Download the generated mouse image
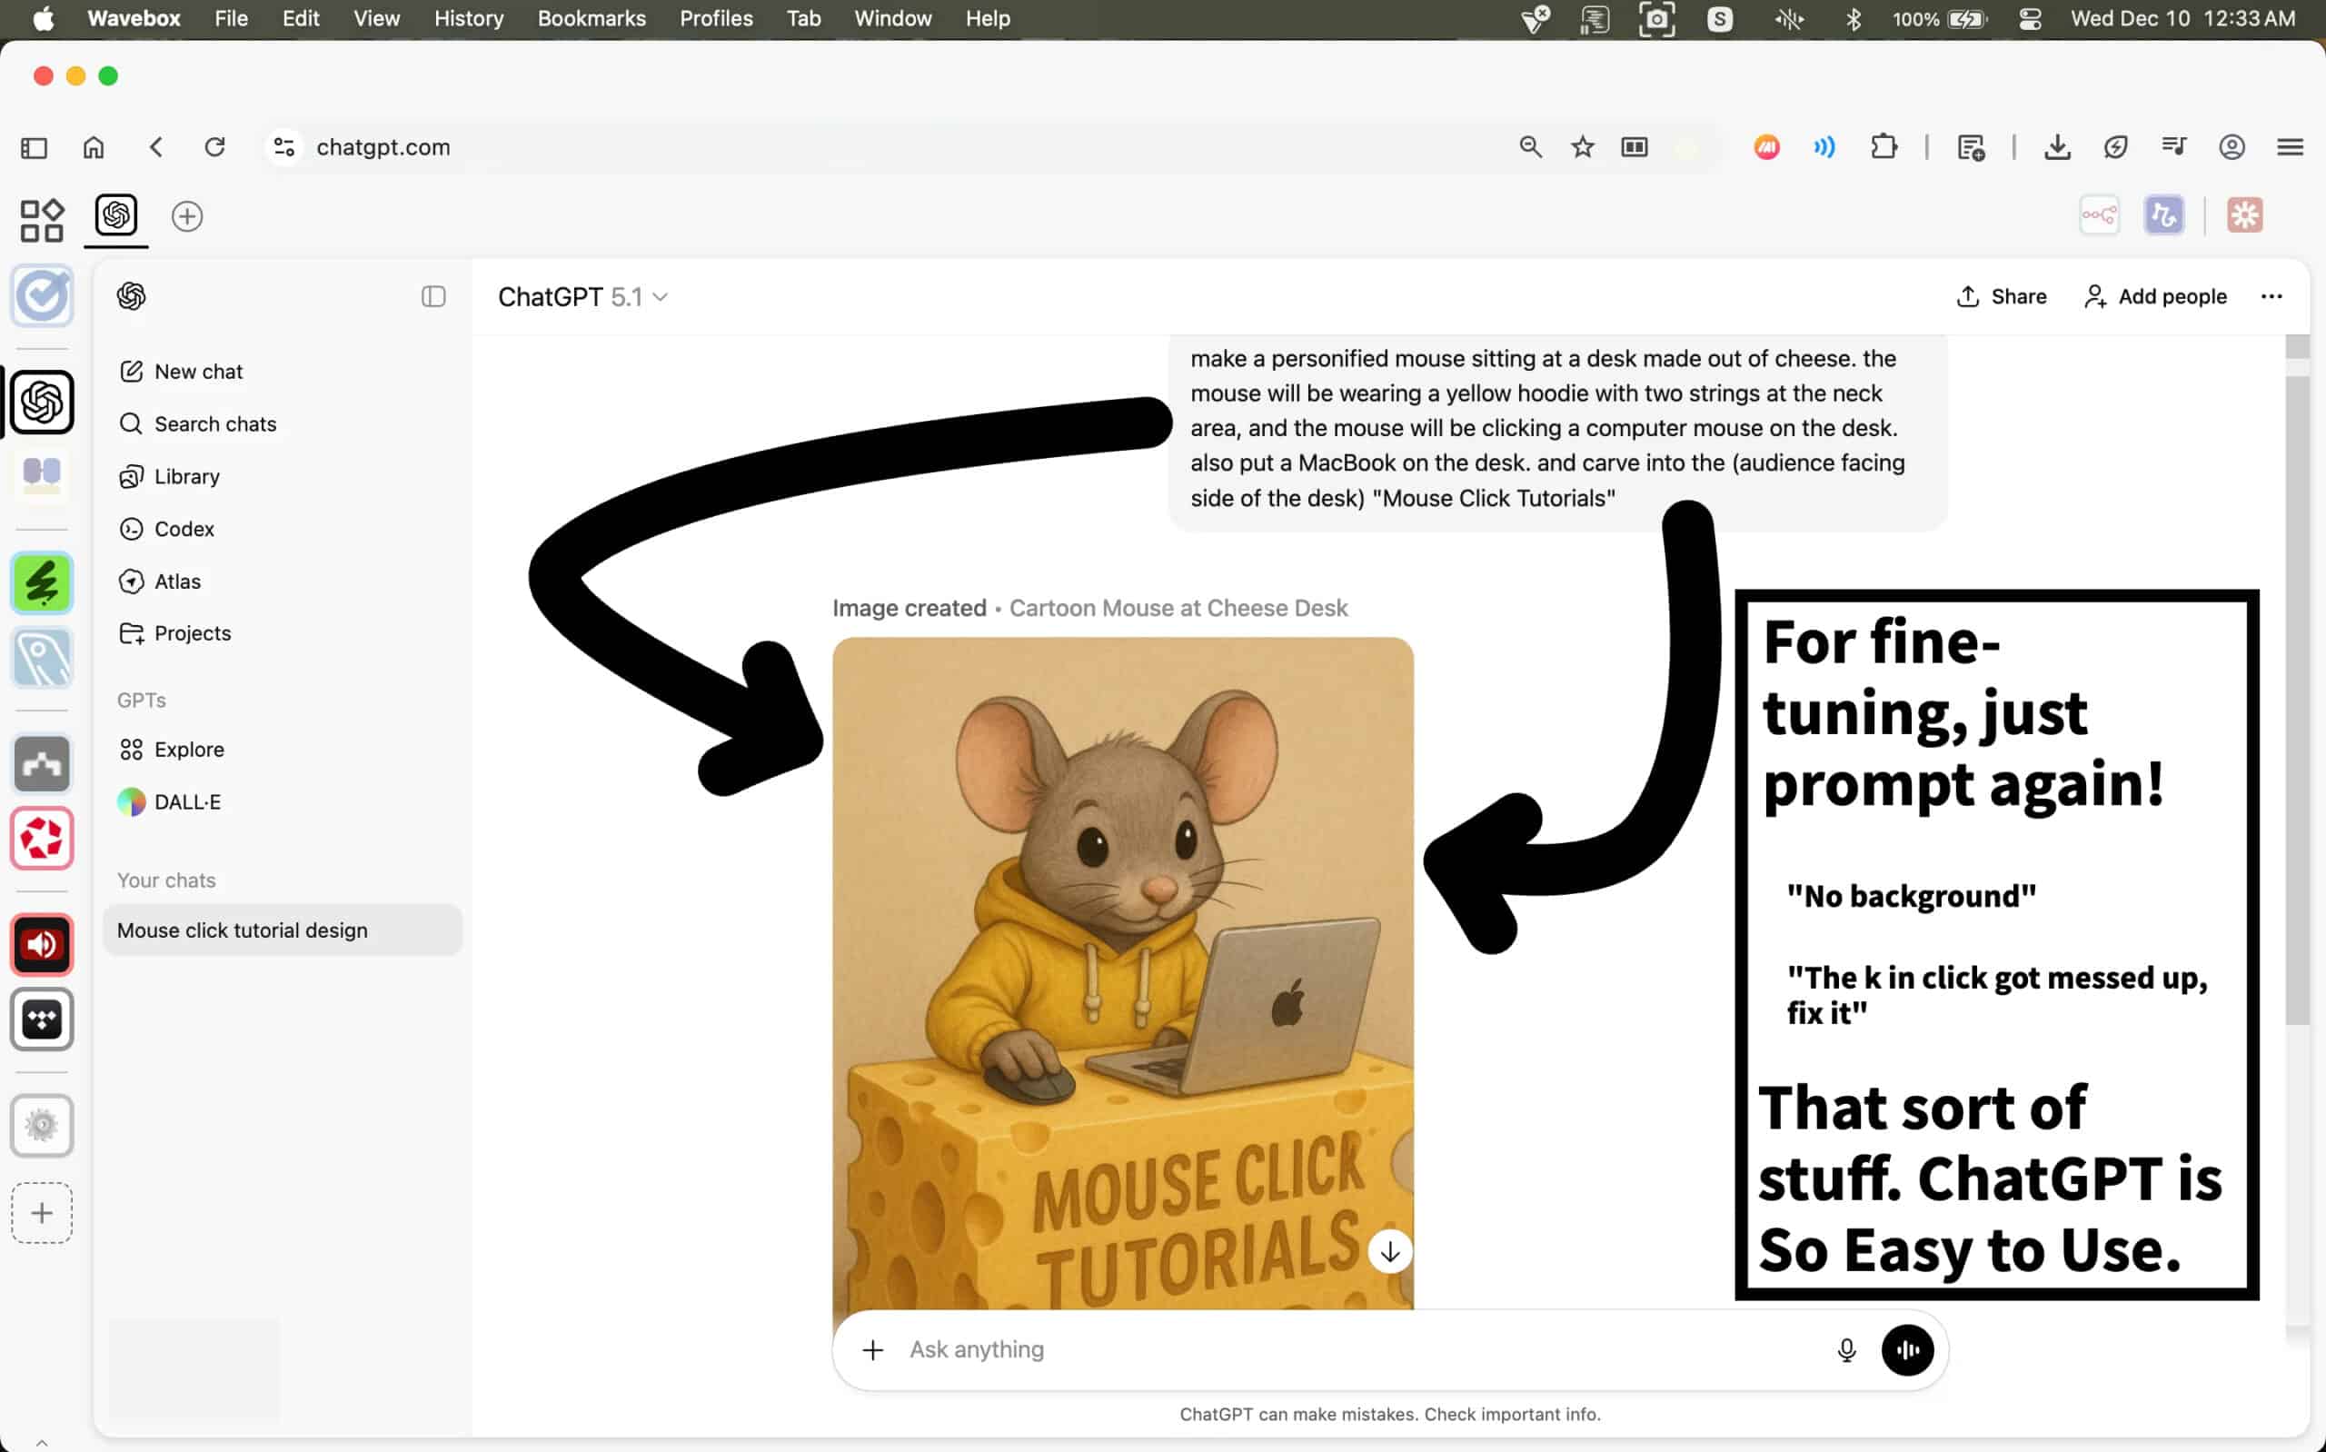The image size is (2326, 1452). tap(1389, 1251)
